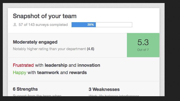Click the blue 39% progress bar fill
The image size is (180, 101).
click(x=83, y=25)
